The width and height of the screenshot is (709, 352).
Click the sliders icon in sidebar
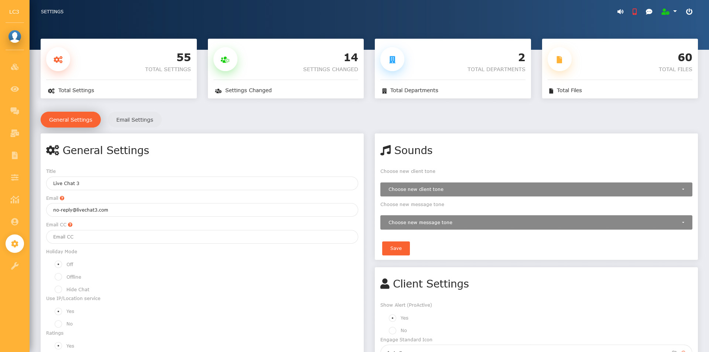tap(15, 177)
